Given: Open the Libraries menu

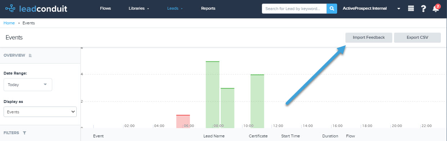Looking at the screenshot, I should (x=139, y=8).
